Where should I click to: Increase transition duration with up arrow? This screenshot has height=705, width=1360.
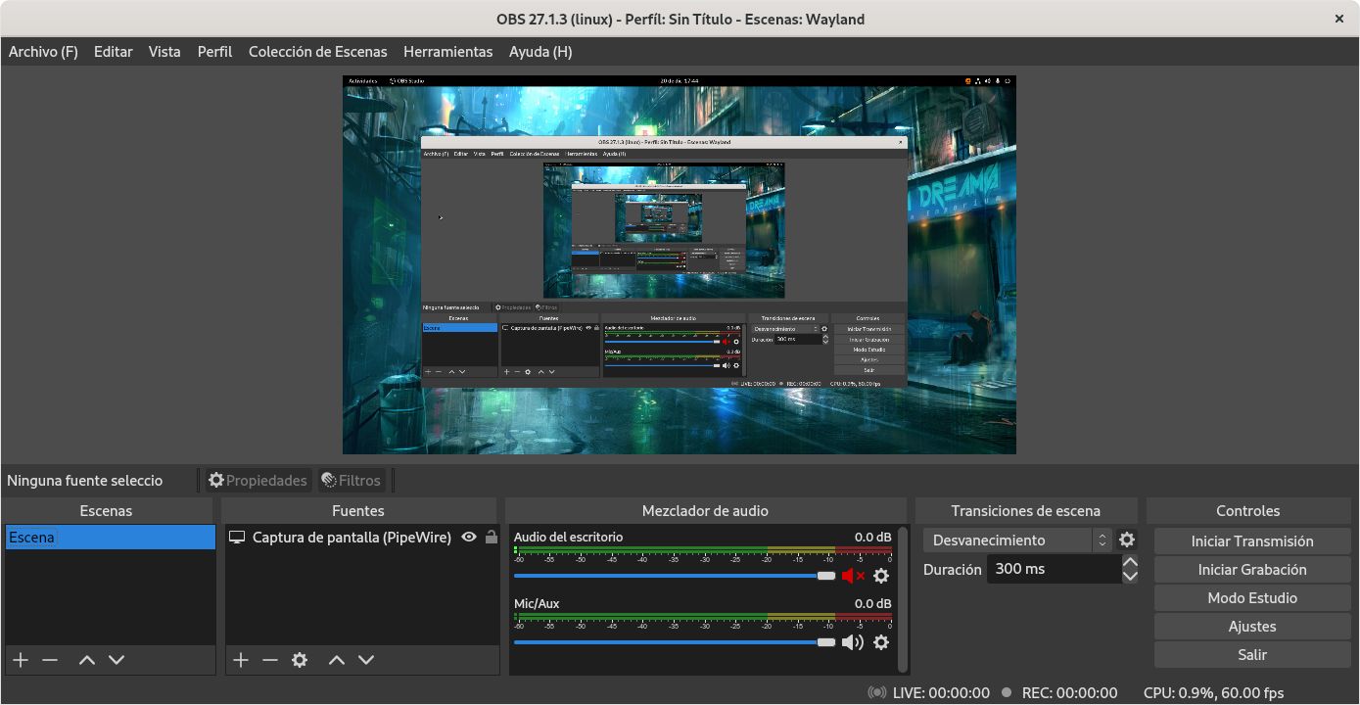[1130, 563]
